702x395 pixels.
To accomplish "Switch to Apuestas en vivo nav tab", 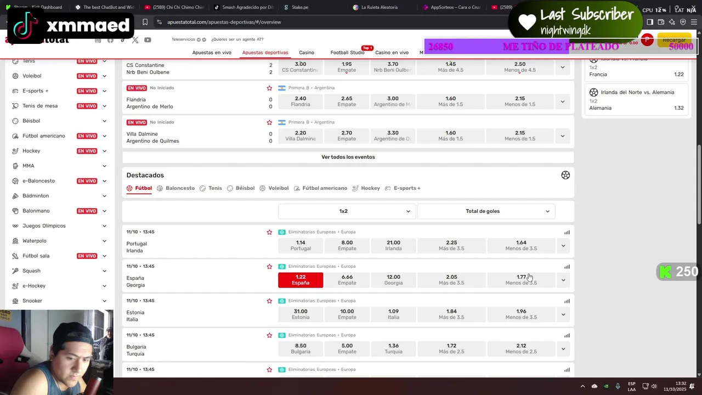I will click(212, 53).
